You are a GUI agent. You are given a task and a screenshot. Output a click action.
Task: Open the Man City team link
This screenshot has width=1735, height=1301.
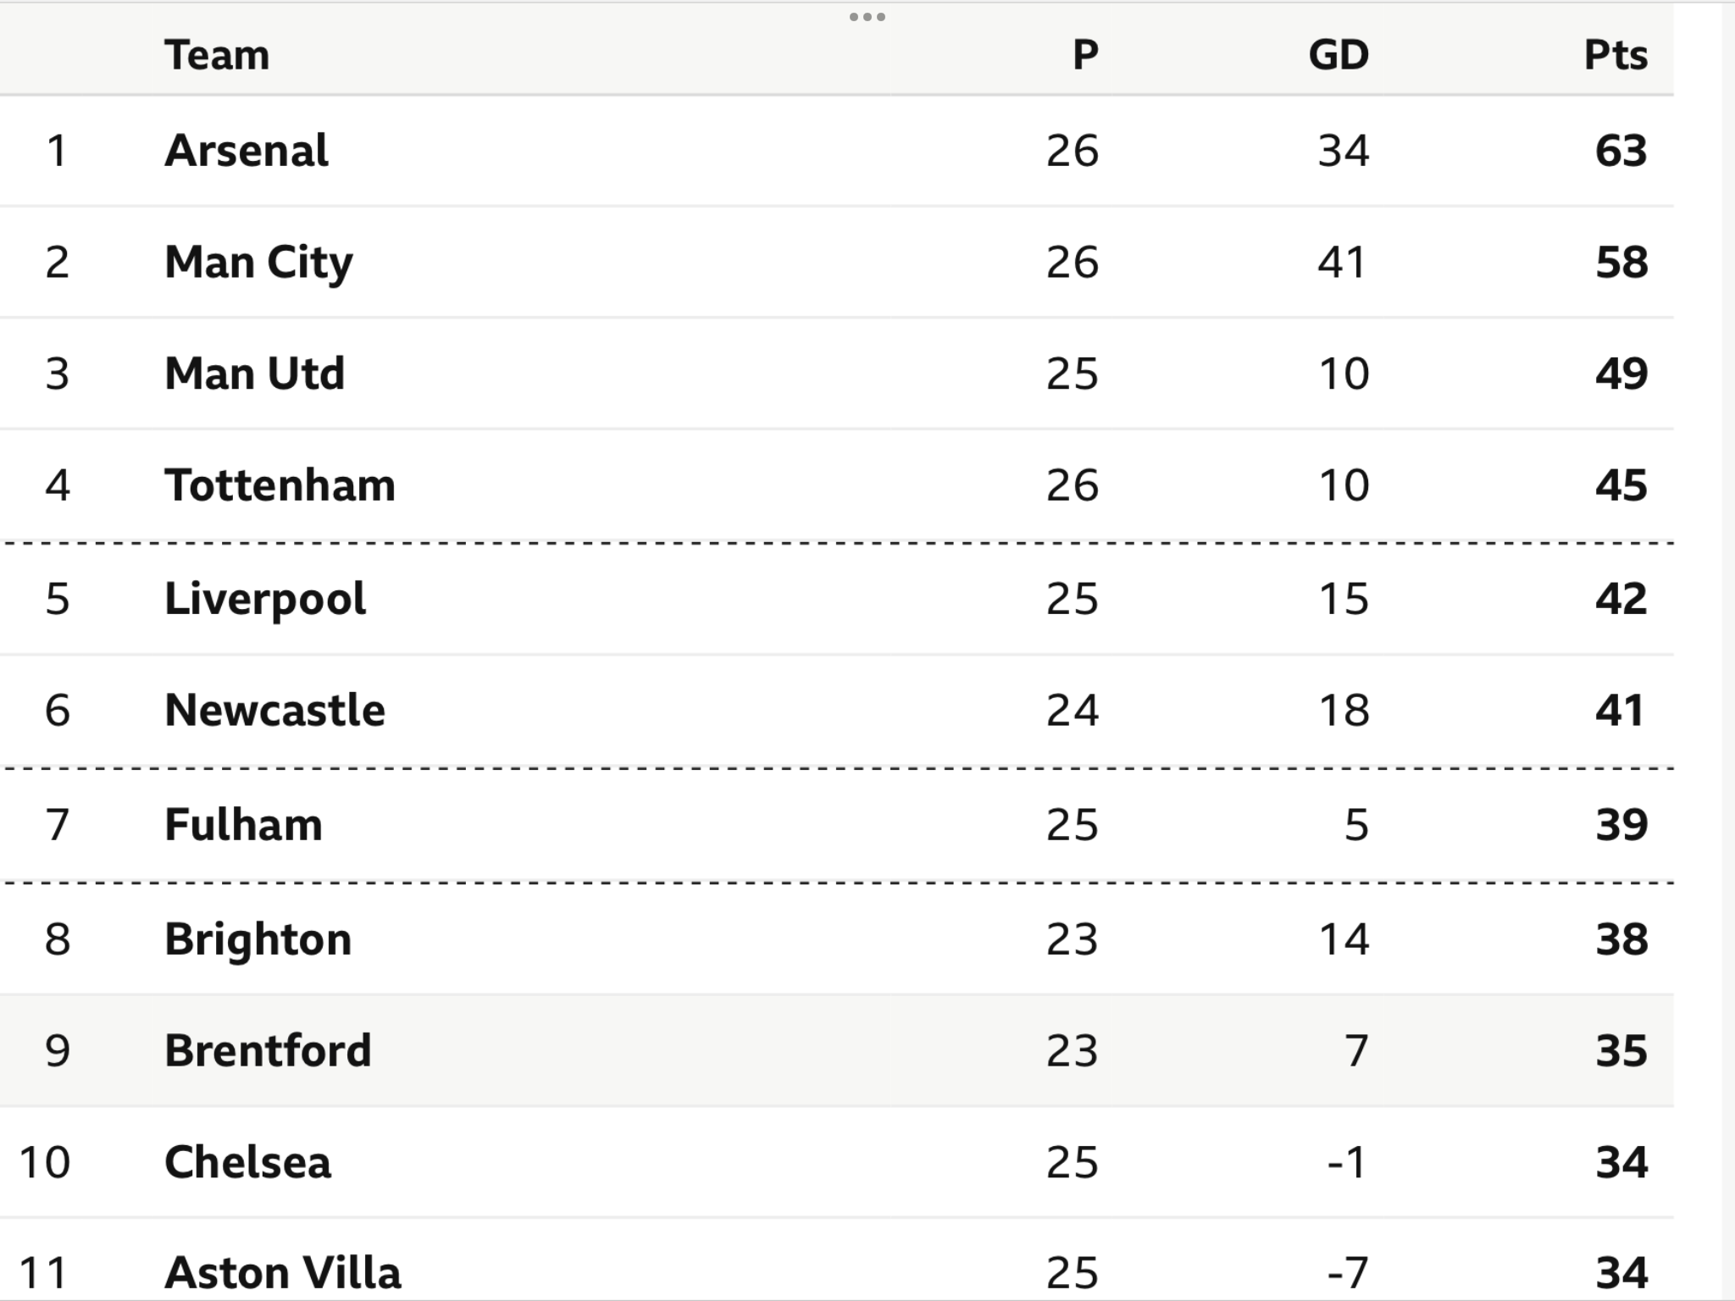point(258,263)
